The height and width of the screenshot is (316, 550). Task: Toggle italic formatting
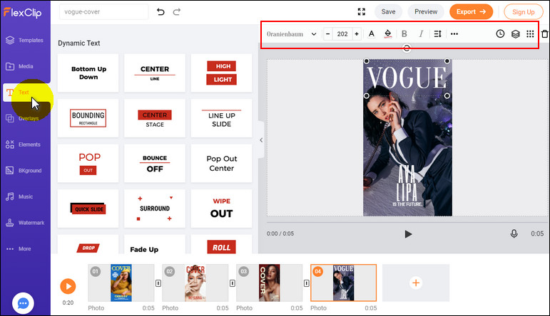click(x=421, y=34)
